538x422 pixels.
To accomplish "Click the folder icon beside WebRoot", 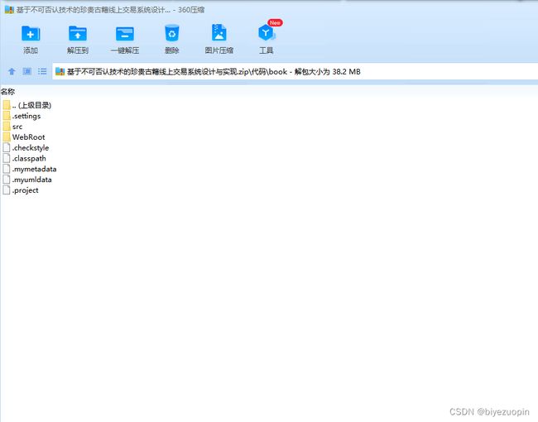I will 7,137.
